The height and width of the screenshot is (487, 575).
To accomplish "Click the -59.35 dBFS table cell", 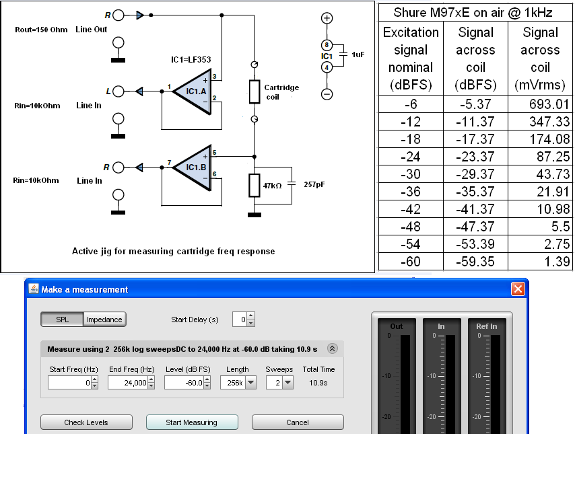I will (x=475, y=262).
